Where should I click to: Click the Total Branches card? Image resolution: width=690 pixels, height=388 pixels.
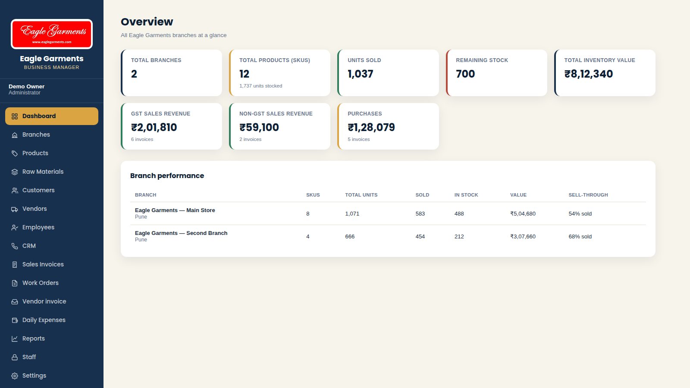[x=172, y=73]
